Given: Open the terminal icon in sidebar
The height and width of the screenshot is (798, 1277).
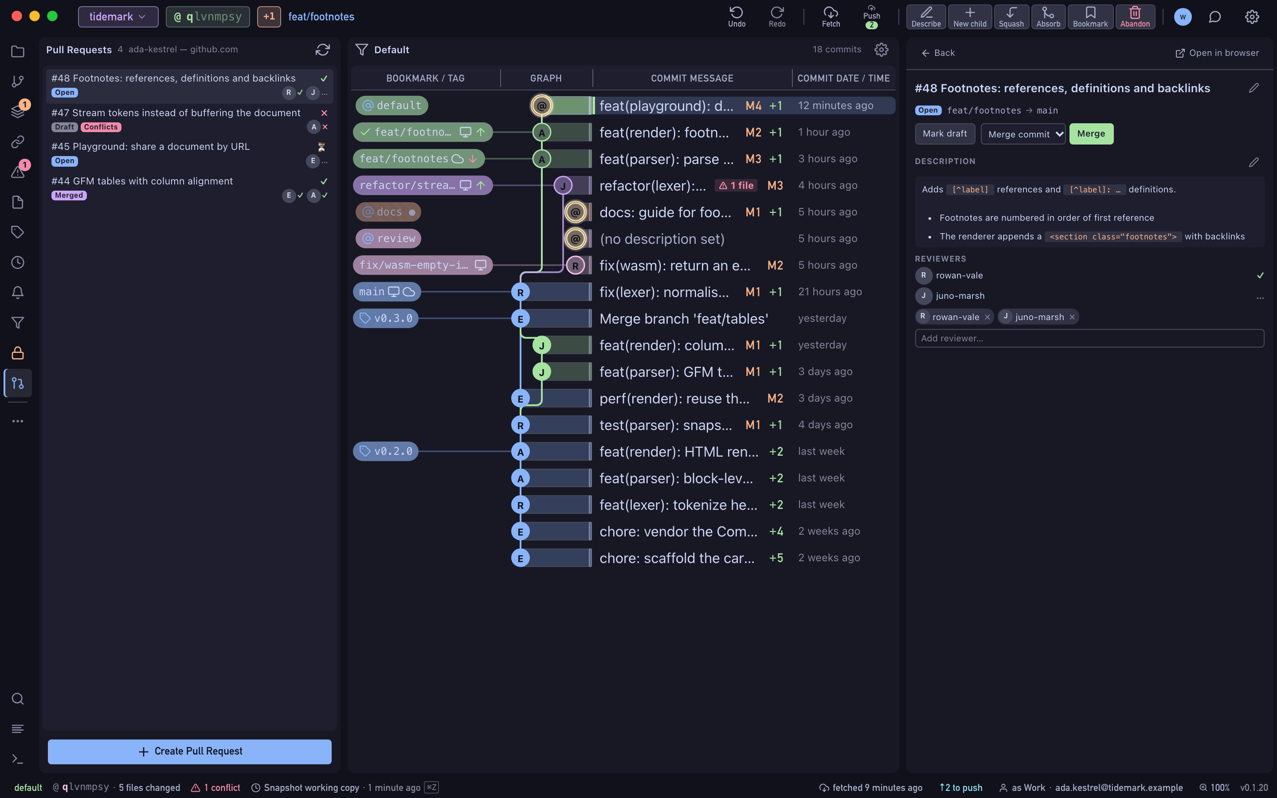Looking at the screenshot, I should (18, 759).
